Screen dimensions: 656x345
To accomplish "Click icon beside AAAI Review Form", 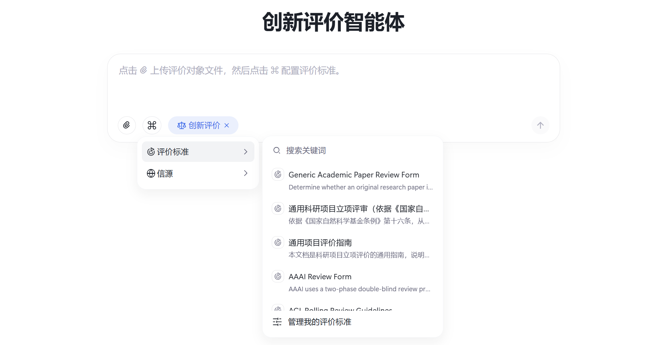I will click(278, 276).
